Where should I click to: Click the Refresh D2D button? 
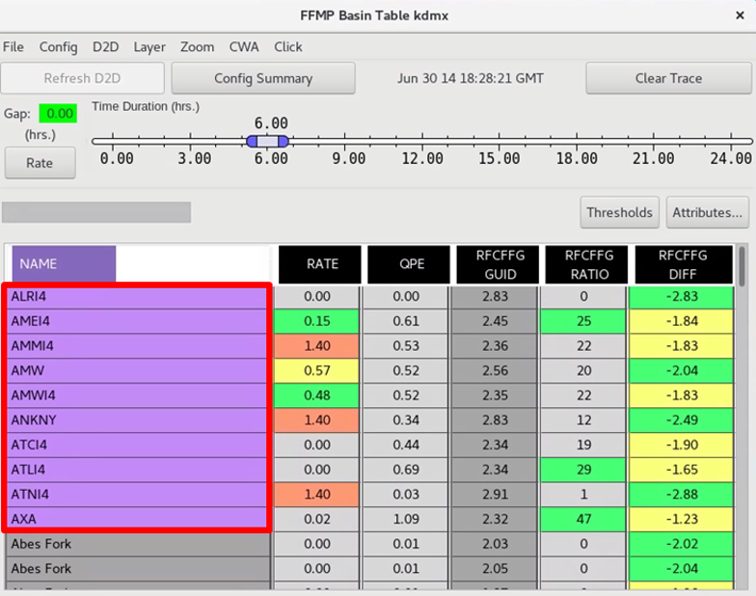83,78
